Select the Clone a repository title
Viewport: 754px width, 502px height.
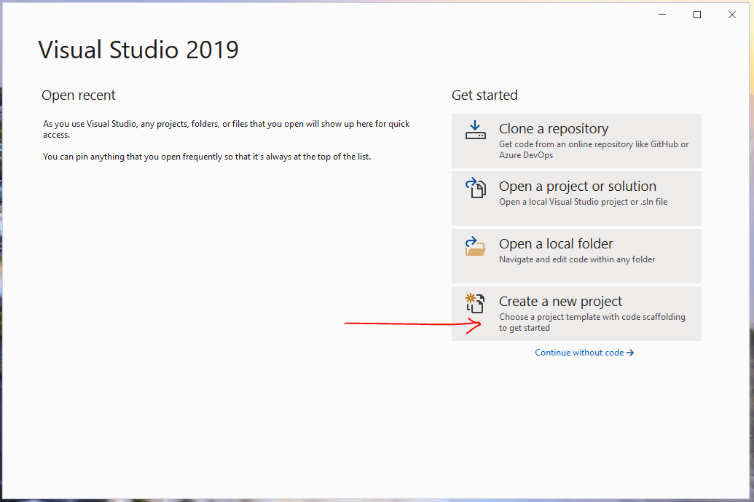click(554, 129)
